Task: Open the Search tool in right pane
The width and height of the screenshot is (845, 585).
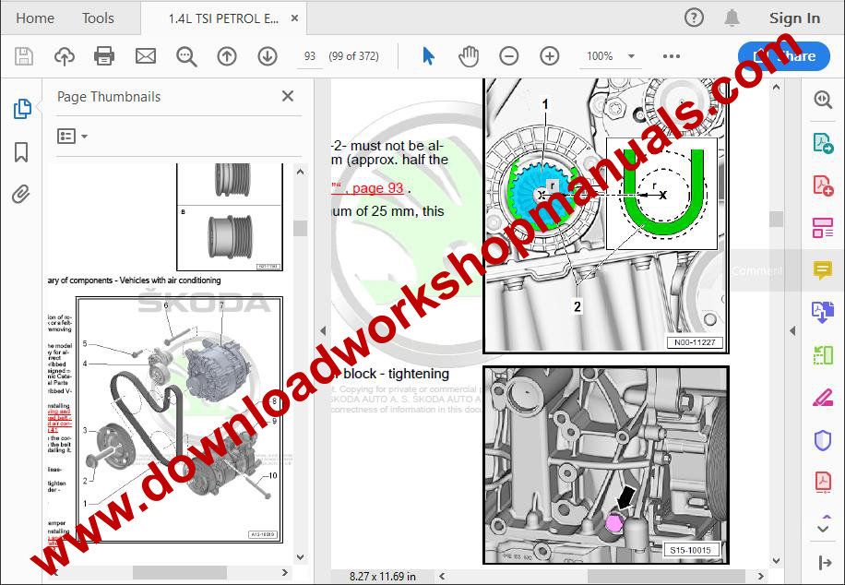Action: [x=823, y=100]
